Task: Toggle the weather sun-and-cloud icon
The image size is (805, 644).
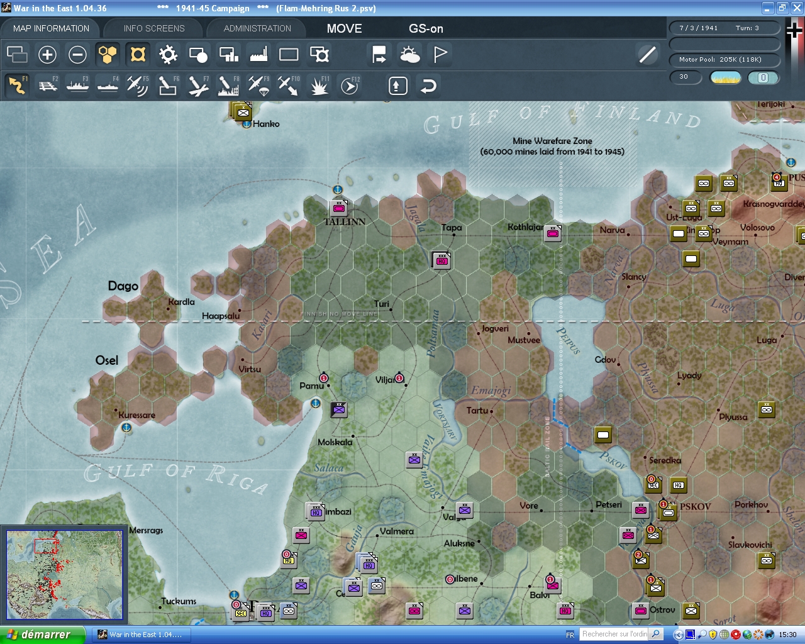Action: [x=409, y=55]
